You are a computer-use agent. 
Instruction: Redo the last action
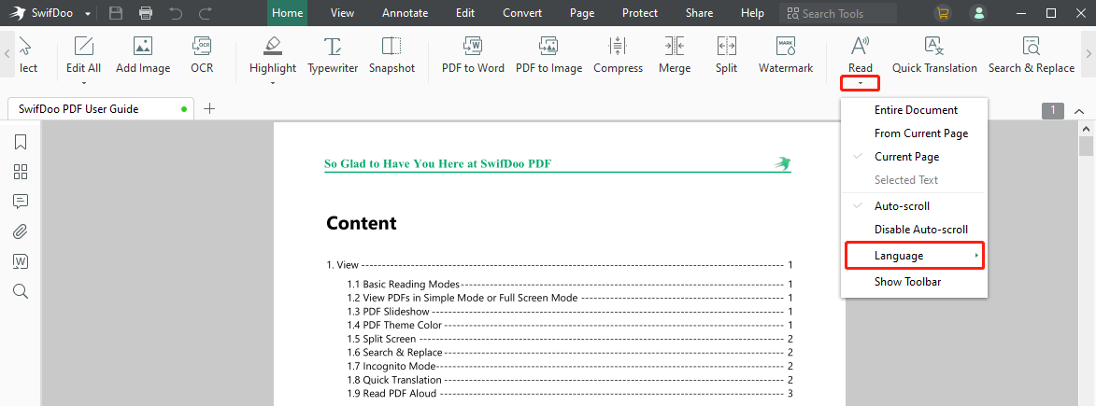click(206, 13)
